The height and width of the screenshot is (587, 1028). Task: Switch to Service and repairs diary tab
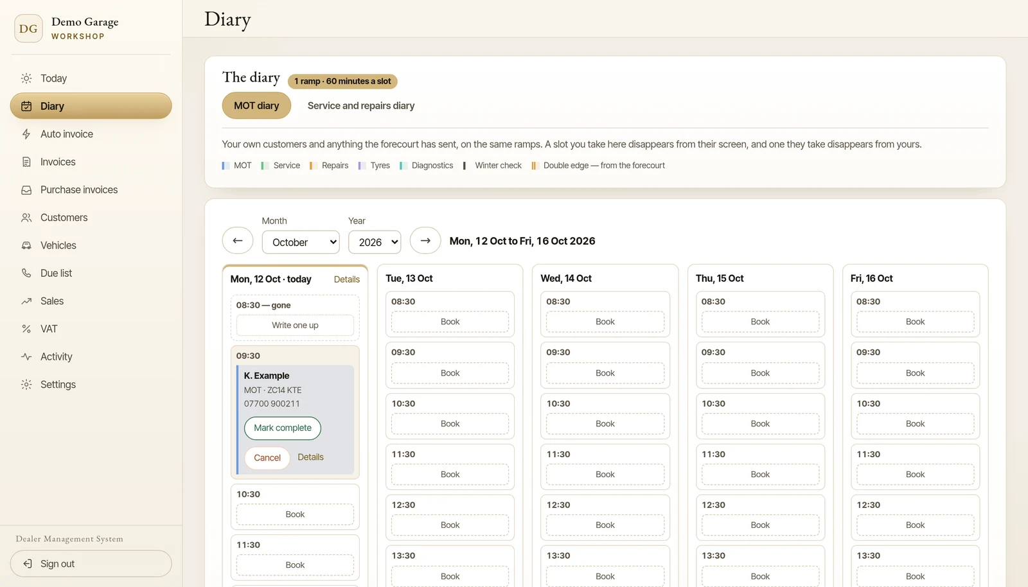click(361, 105)
